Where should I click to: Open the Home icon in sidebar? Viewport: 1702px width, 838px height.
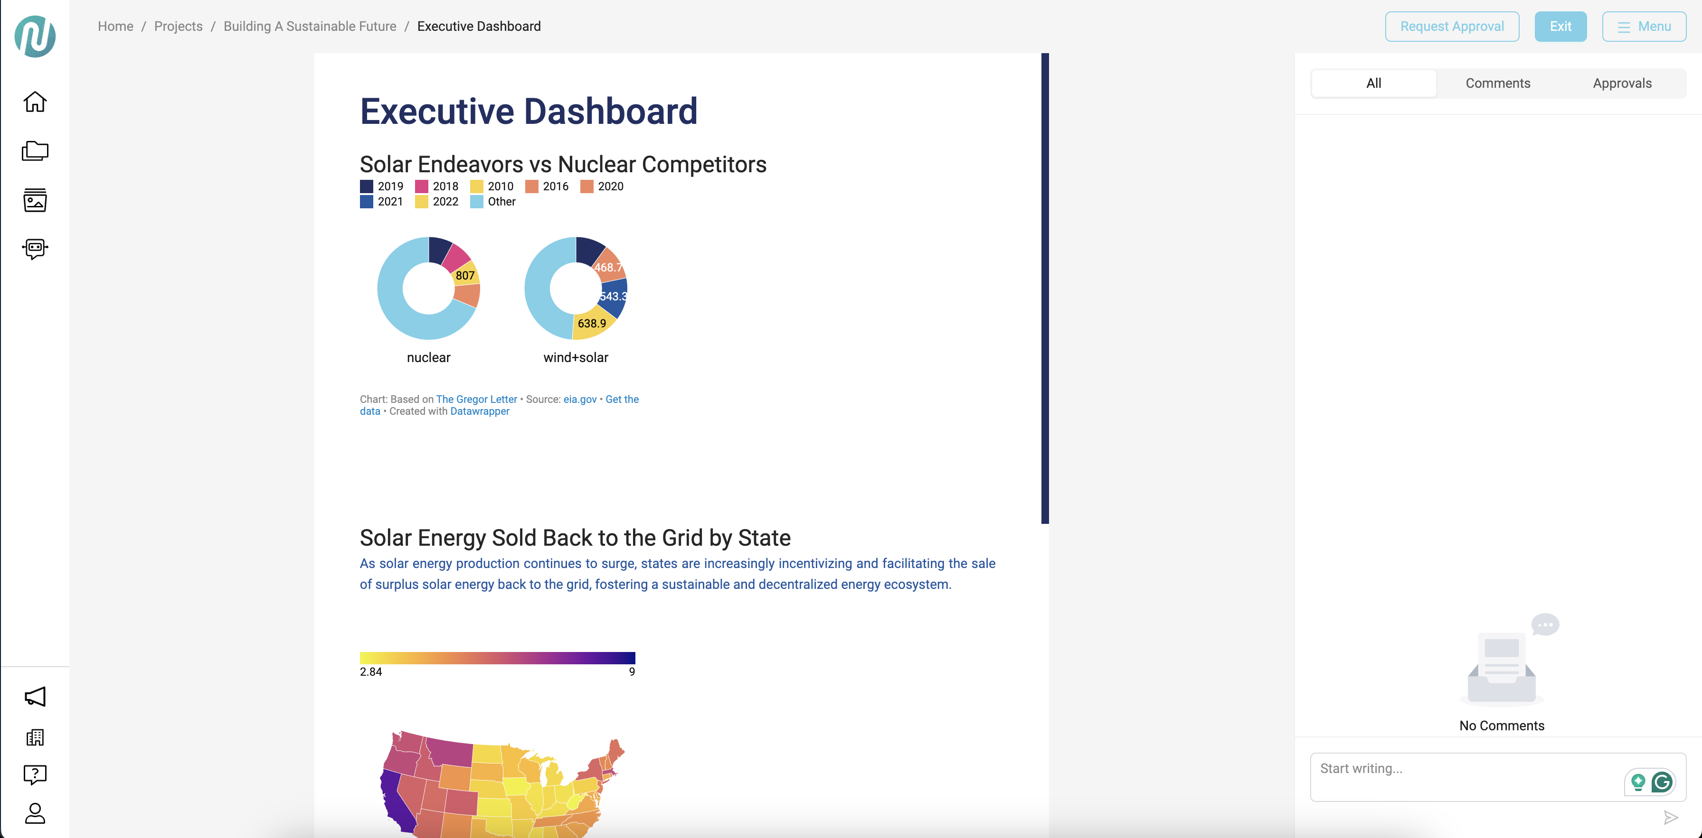pyautogui.click(x=34, y=102)
